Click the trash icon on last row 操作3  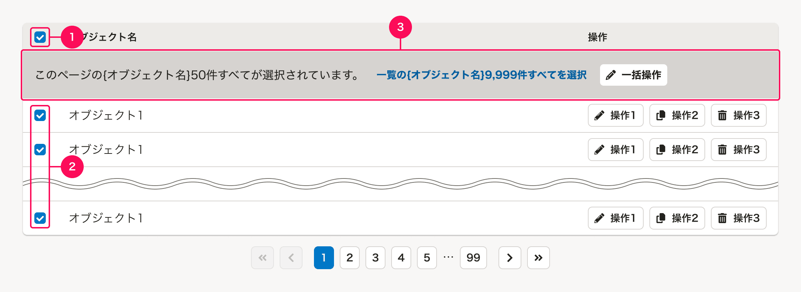[722, 218]
